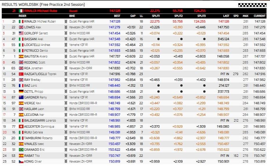Click bike Honda CBR1000 RR-R in GRANADO's row
The image size is (270, 166).
83,150
